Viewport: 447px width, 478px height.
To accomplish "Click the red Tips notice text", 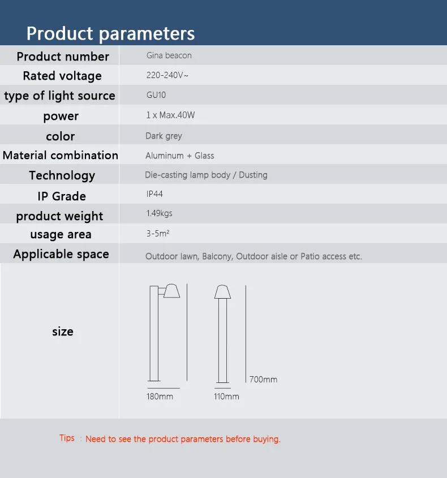I will [170, 438].
